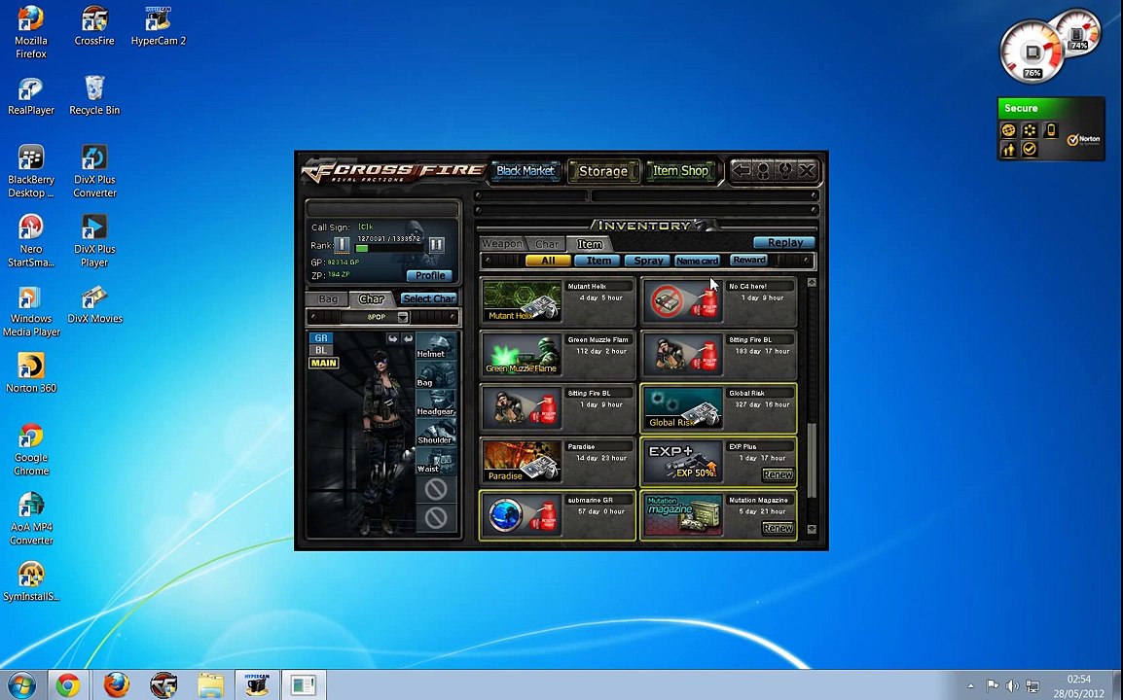Switch to the Char inventory tab
1123x700 pixels.
click(x=547, y=244)
